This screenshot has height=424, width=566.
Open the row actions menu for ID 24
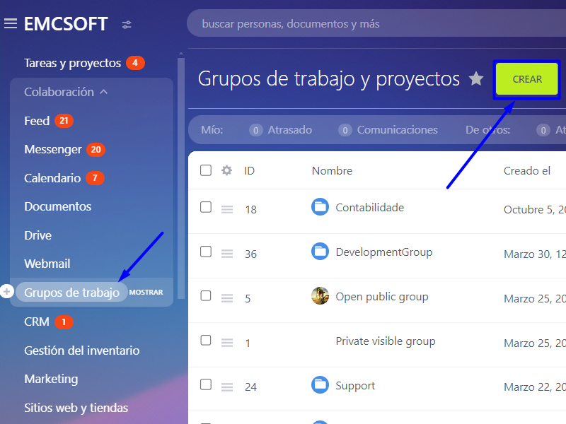tap(227, 387)
